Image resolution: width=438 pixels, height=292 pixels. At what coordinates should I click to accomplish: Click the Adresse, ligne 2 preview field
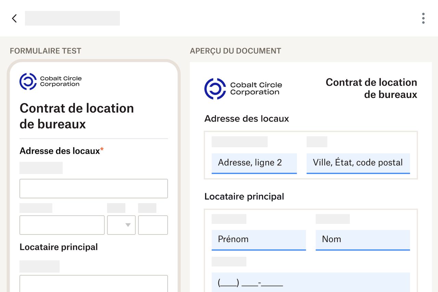254,163
